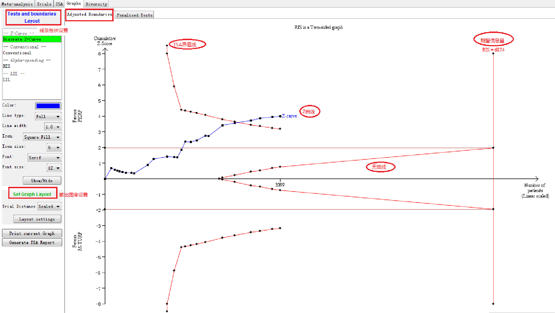Expand Font size dropdown

54,168
